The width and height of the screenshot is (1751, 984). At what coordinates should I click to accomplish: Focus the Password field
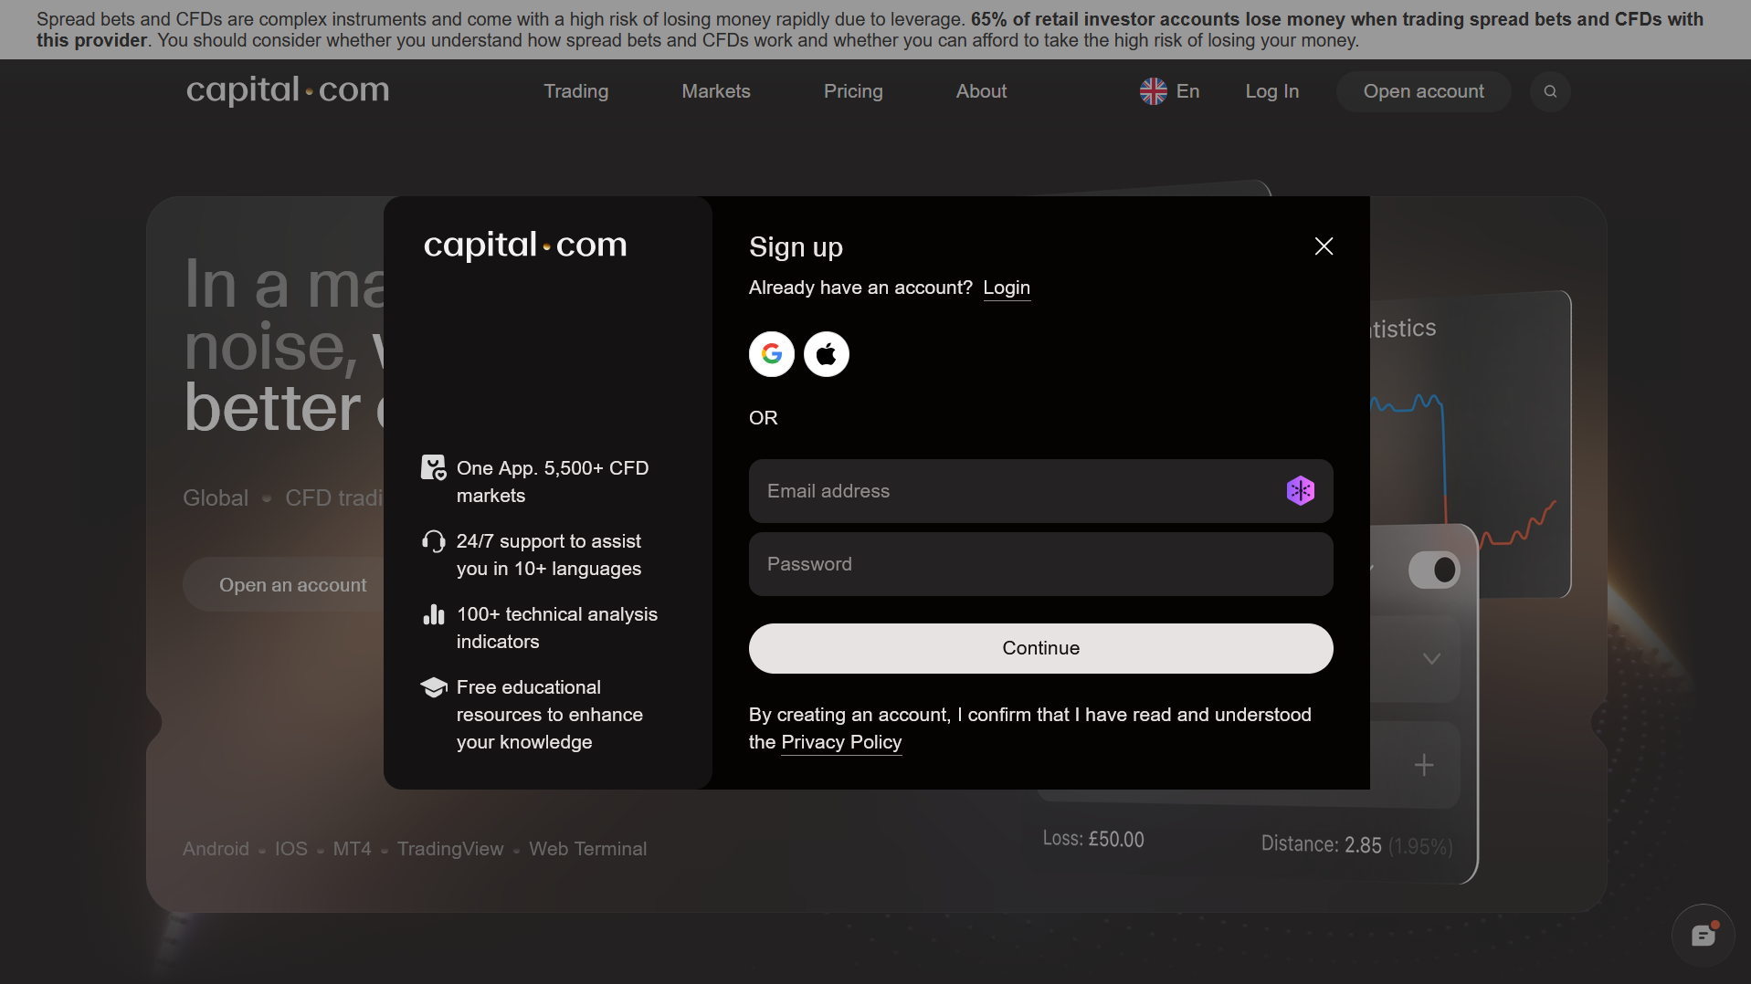pyautogui.click(x=1041, y=564)
